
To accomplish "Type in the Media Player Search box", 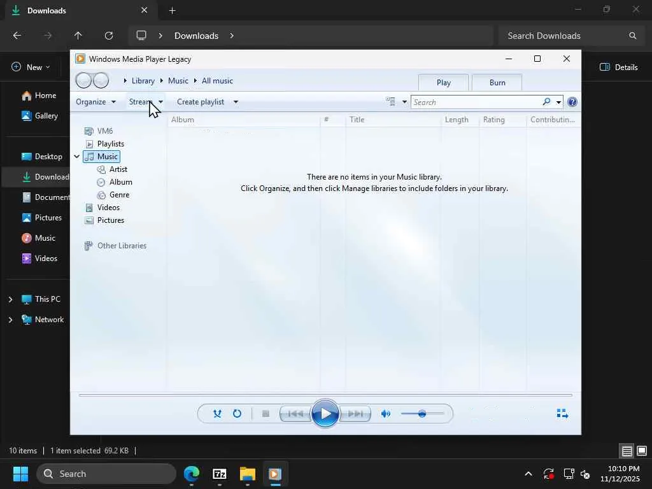I will click(476, 103).
